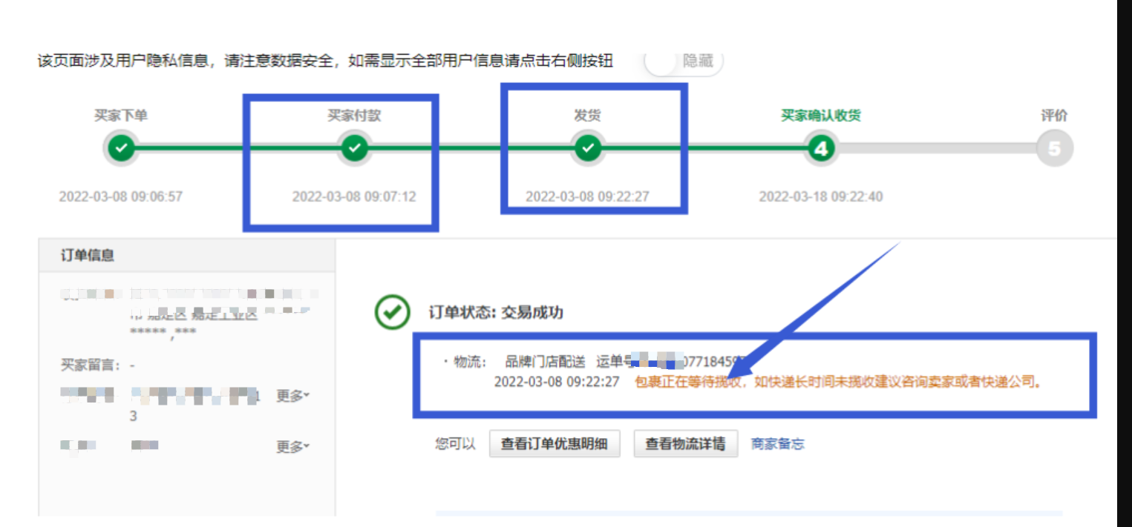Screen dimensions: 1132x527
Task: Select the 订单信息 panel header
Action: pos(88,256)
